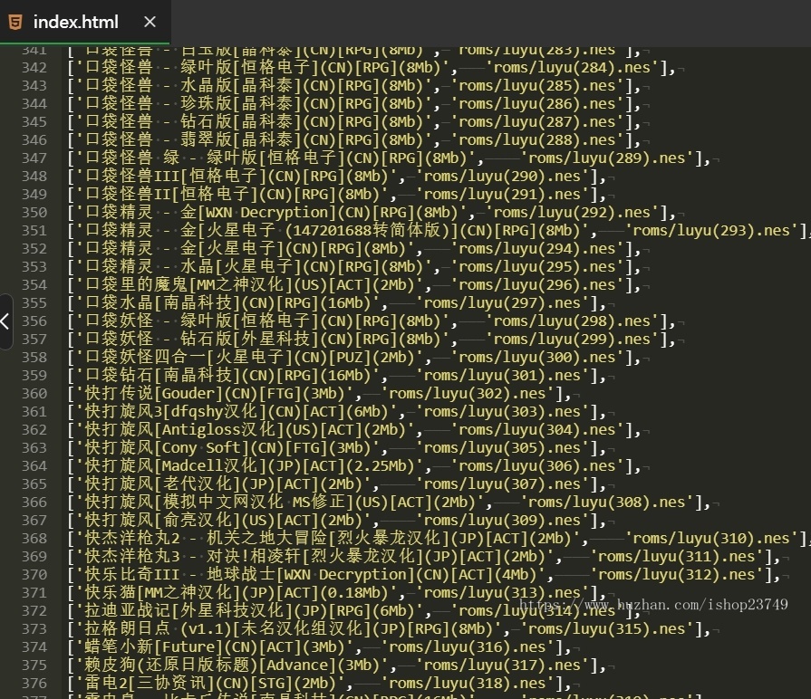
Task: Click text 'roms/luyu(288).nes'
Action: point(536,140)
